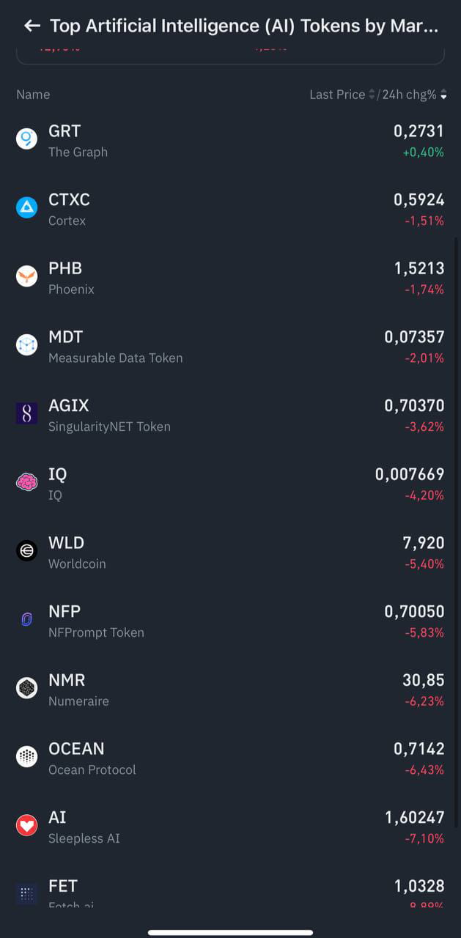The height and width of the screenshot is (938, 461).
Task: Select the red Sleepless AI heart icon
Action: (26, 825)
